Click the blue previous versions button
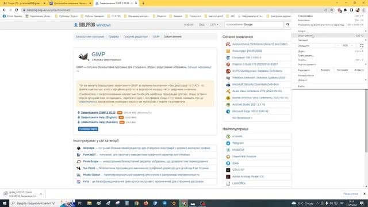 pos(88,129)
